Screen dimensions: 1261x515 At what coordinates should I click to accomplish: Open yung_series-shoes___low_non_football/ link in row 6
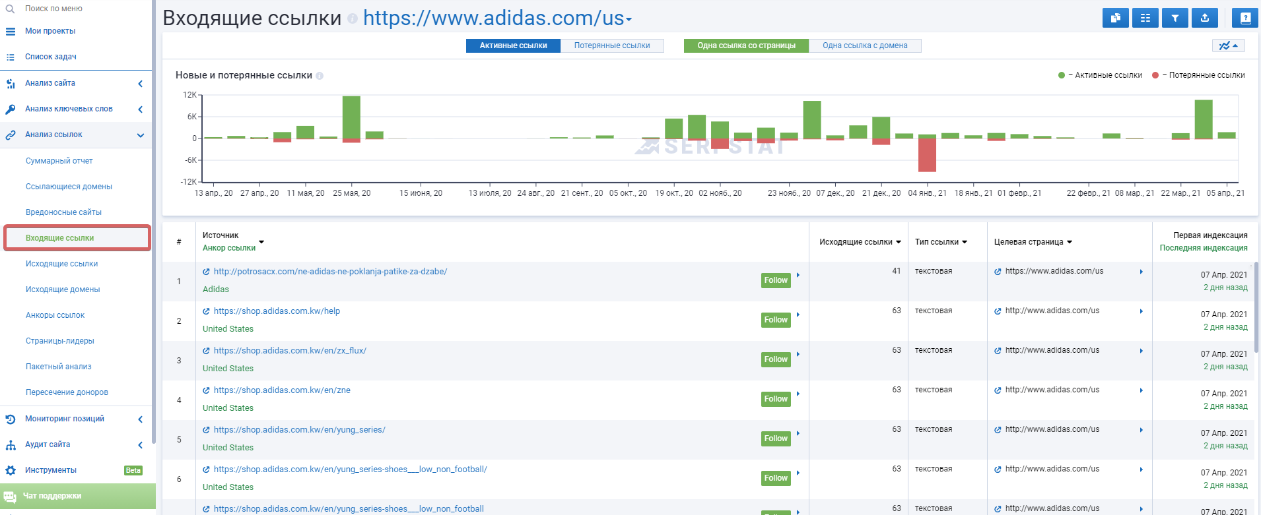click(350, 470)
